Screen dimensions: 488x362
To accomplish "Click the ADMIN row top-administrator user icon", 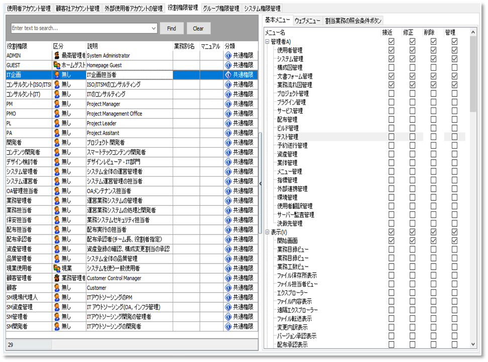I will click(x=57, y=56).
